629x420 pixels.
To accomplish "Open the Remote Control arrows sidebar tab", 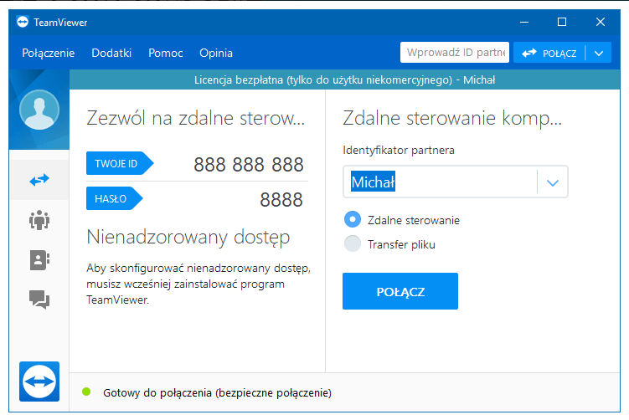I will (x=39, y=180).
